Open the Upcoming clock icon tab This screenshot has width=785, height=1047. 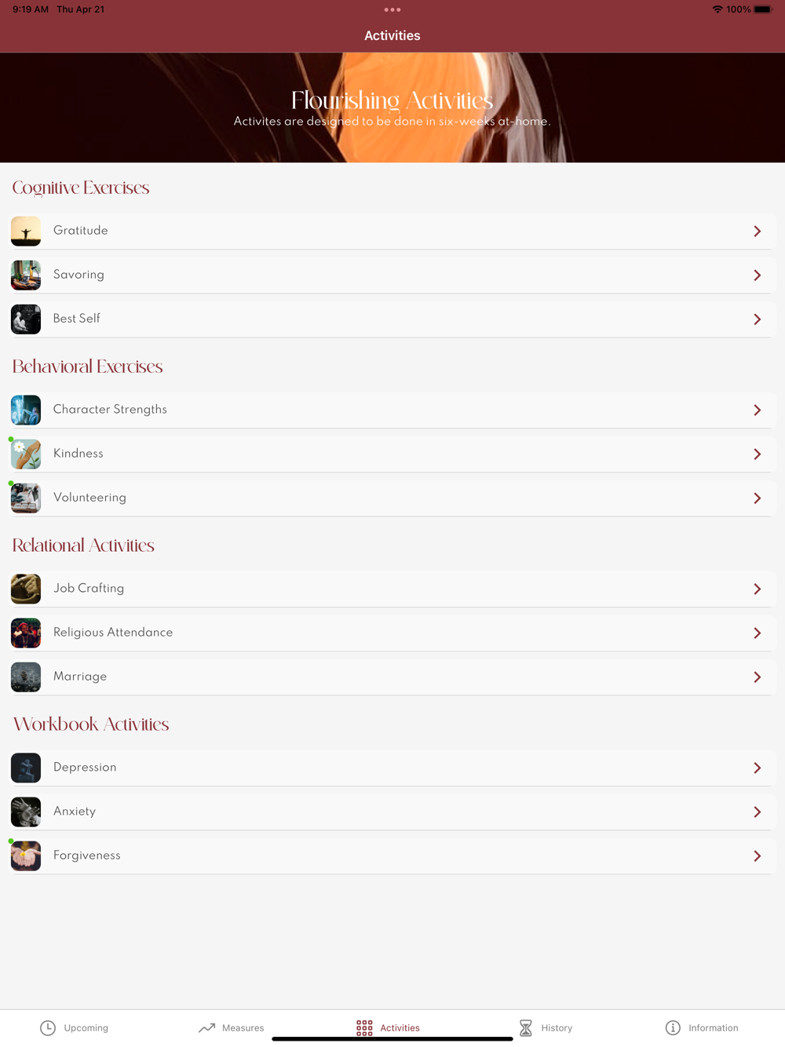[x=48, y=1027]
